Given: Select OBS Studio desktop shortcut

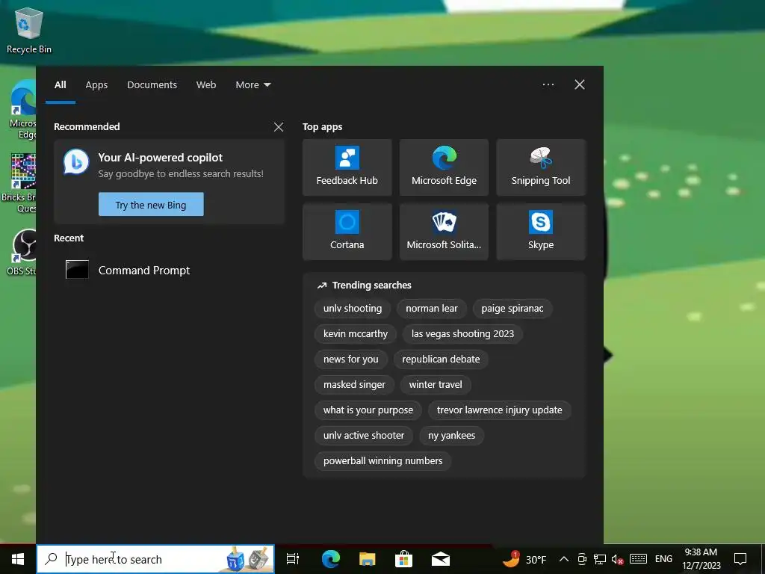Looking at the screenshot, I should 22,253.
